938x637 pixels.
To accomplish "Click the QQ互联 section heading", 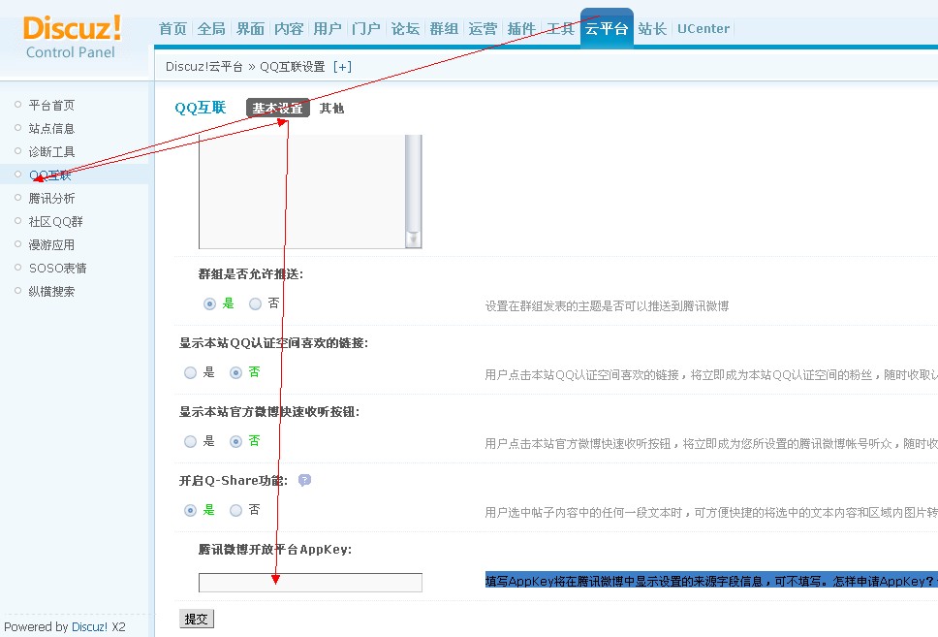I will [x=201, y=108].
